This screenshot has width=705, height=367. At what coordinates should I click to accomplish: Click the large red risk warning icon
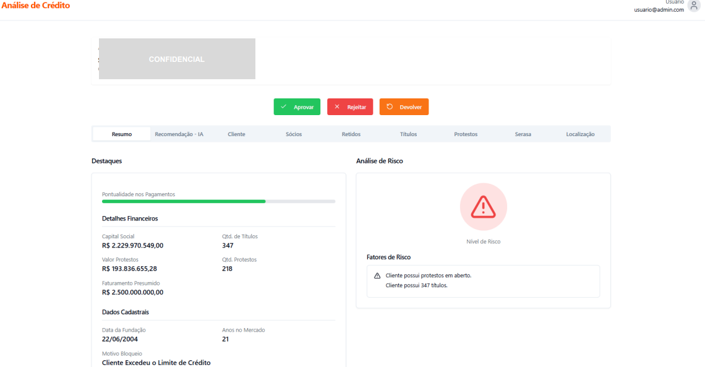(x=483, y=207)
